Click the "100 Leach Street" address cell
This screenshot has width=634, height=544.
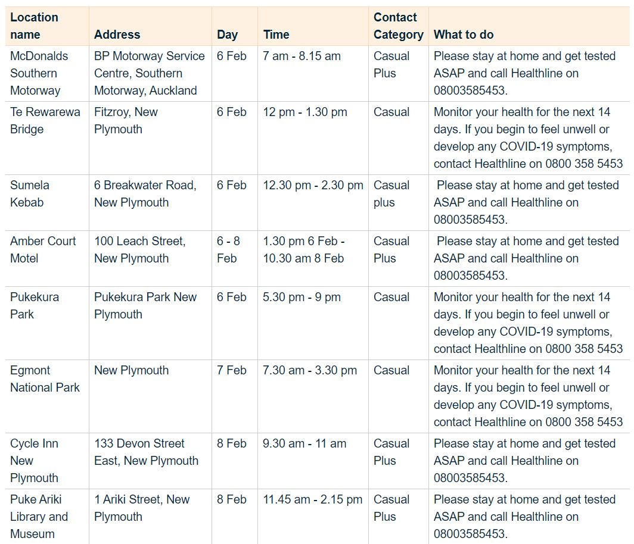point(140,249)
